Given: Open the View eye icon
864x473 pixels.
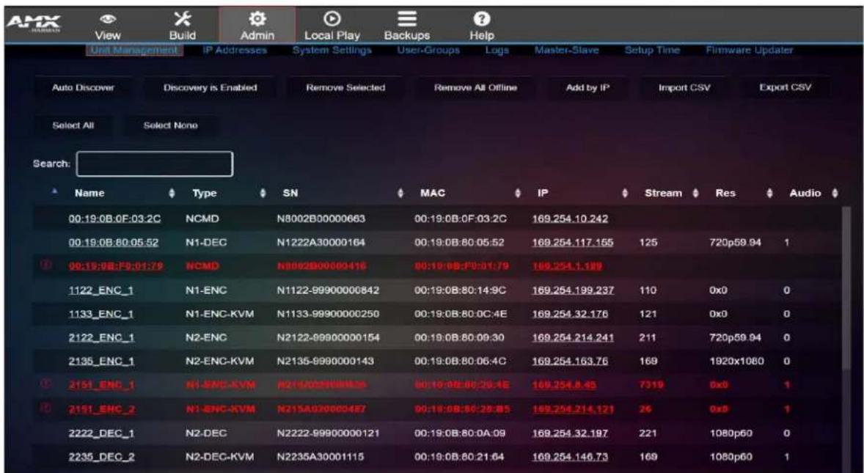Looking at the screenshot, I should (107, 19).
